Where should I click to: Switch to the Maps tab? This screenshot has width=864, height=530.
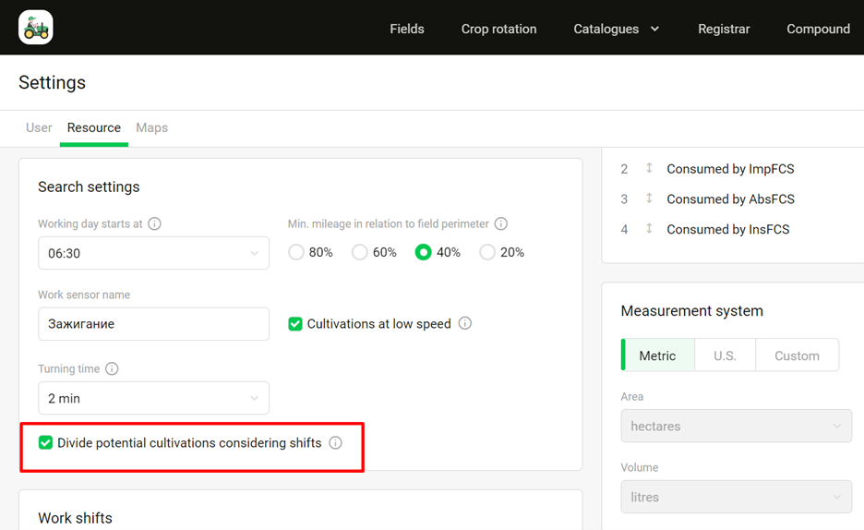(151, 127)
